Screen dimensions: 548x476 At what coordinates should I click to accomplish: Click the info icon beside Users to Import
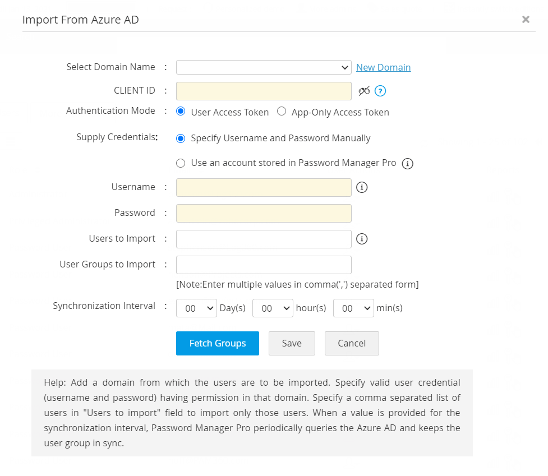pyautogui.click(x=362, y=239)
